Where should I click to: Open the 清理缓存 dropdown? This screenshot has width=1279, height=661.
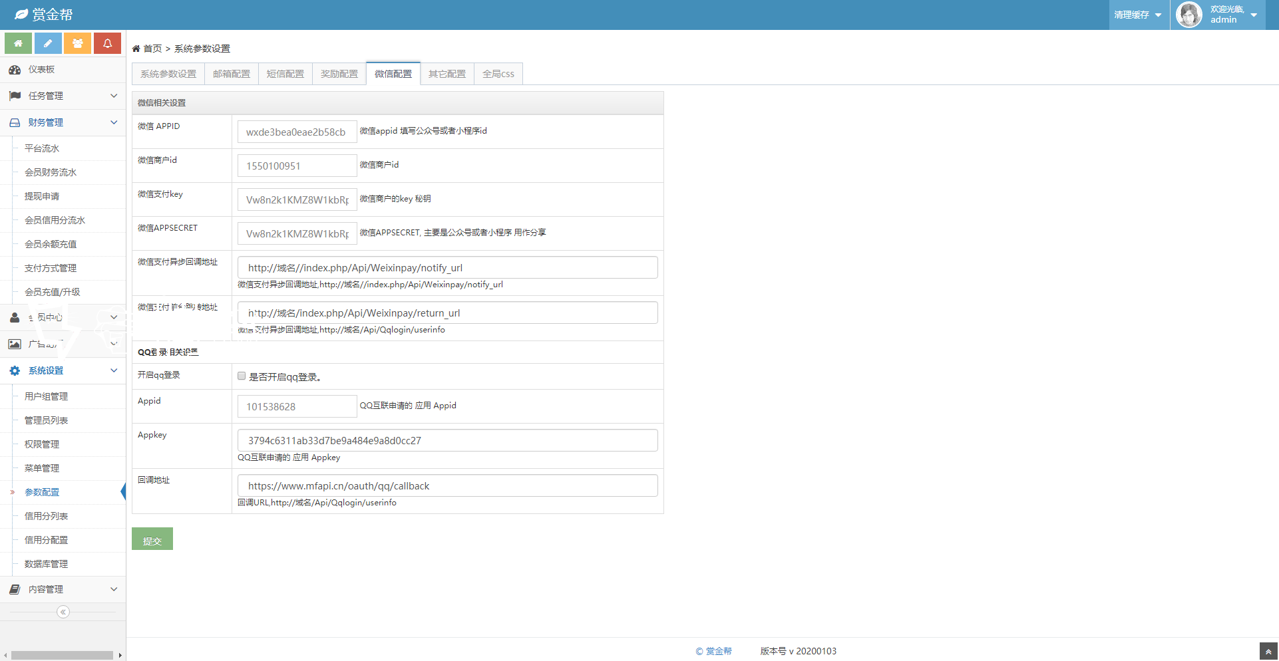click(1138, 15)
